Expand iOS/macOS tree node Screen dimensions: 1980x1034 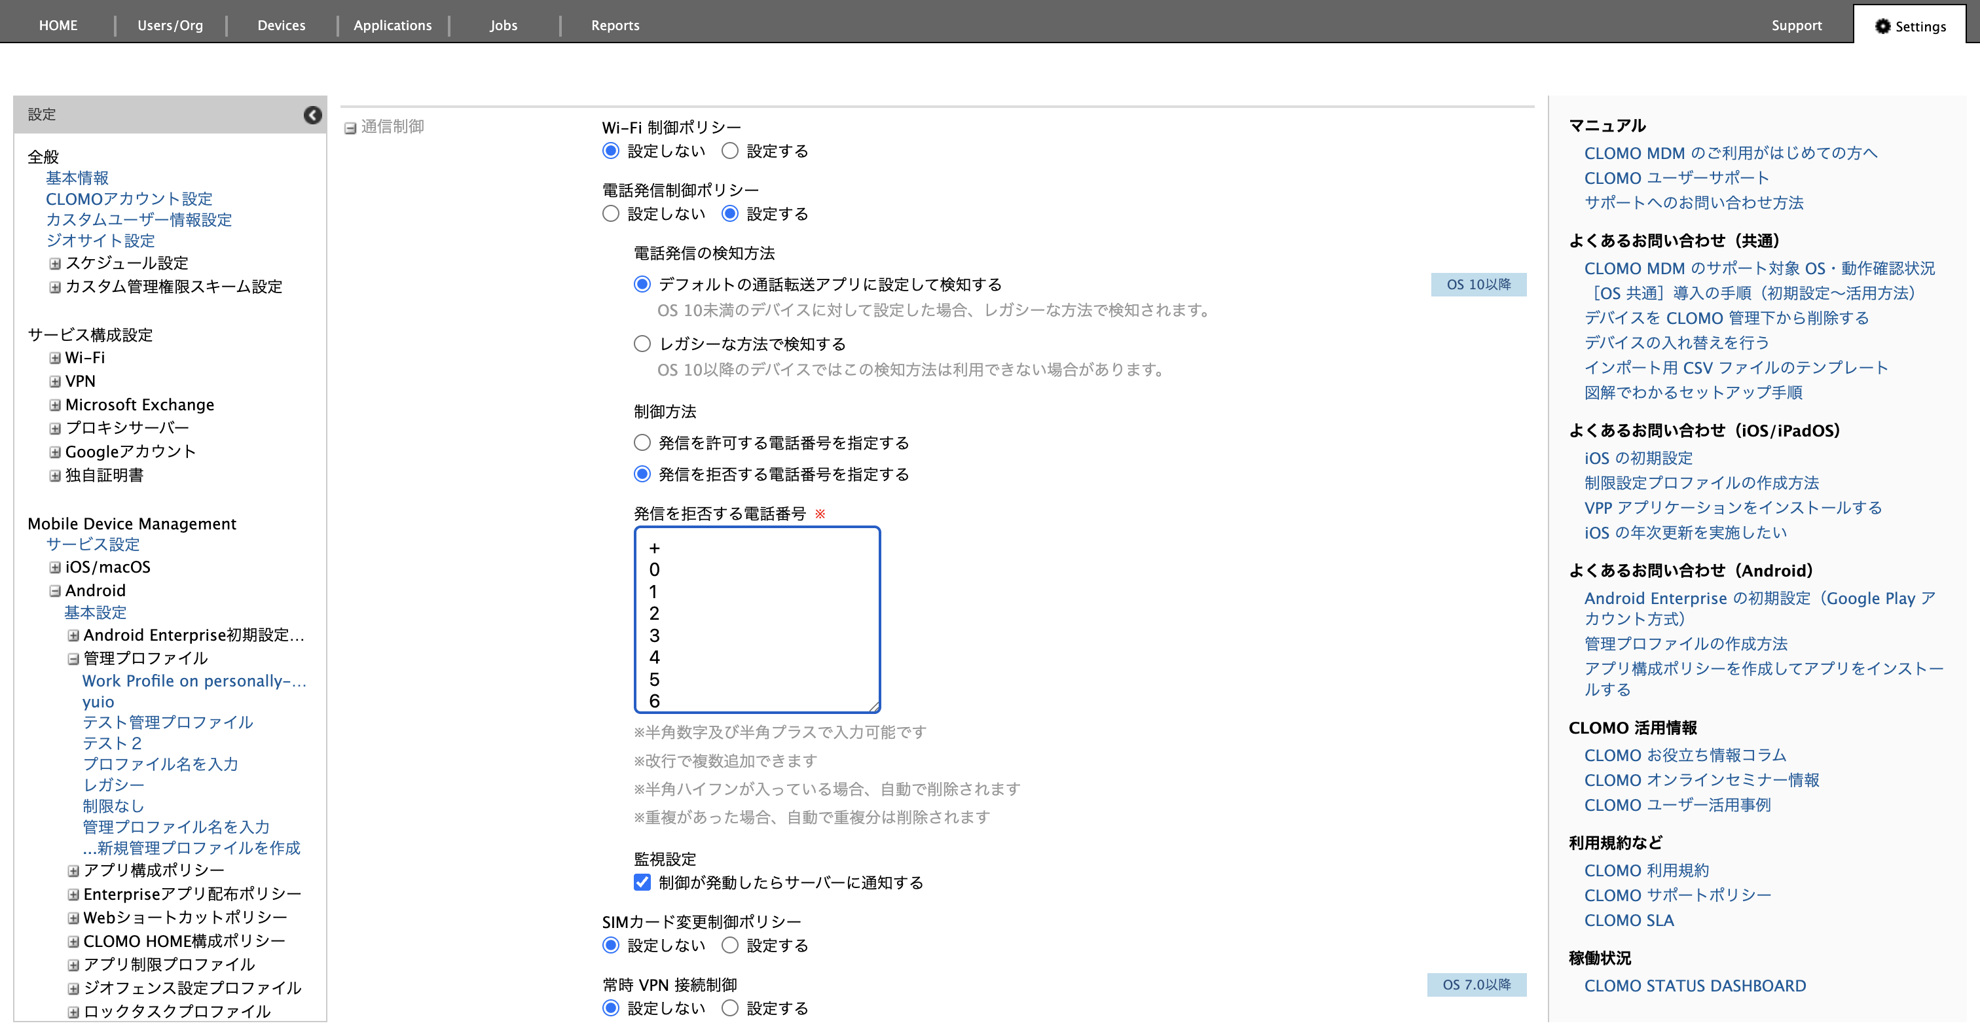point(56,567)
